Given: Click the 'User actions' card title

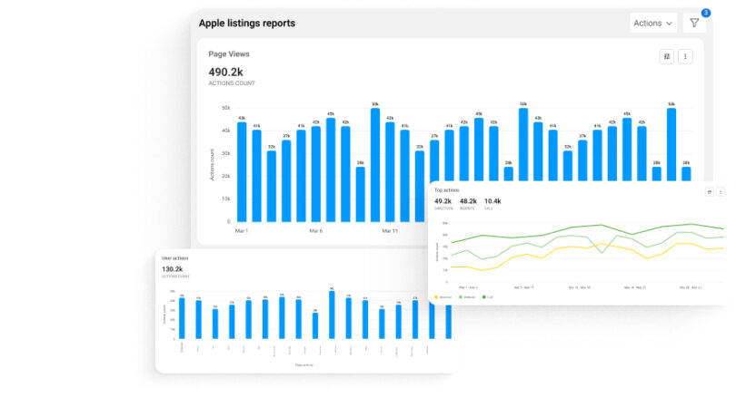Looking at the screenshot, I should click(x=174, y=258).
